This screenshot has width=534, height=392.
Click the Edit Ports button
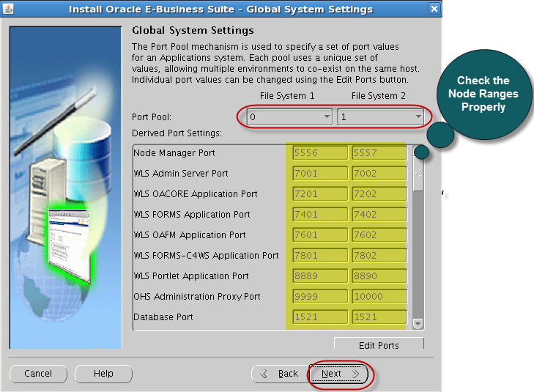[379, 345]
